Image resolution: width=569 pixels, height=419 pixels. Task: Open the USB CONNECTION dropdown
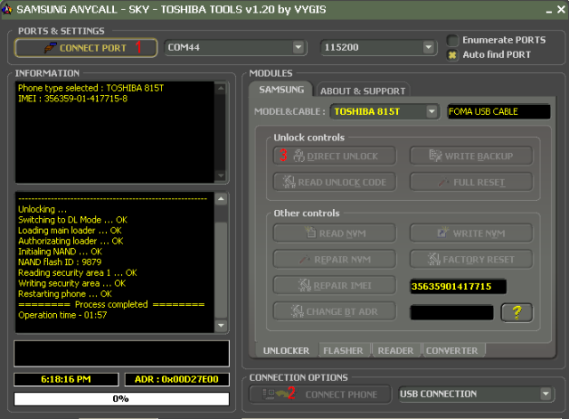tap(546, 393)
